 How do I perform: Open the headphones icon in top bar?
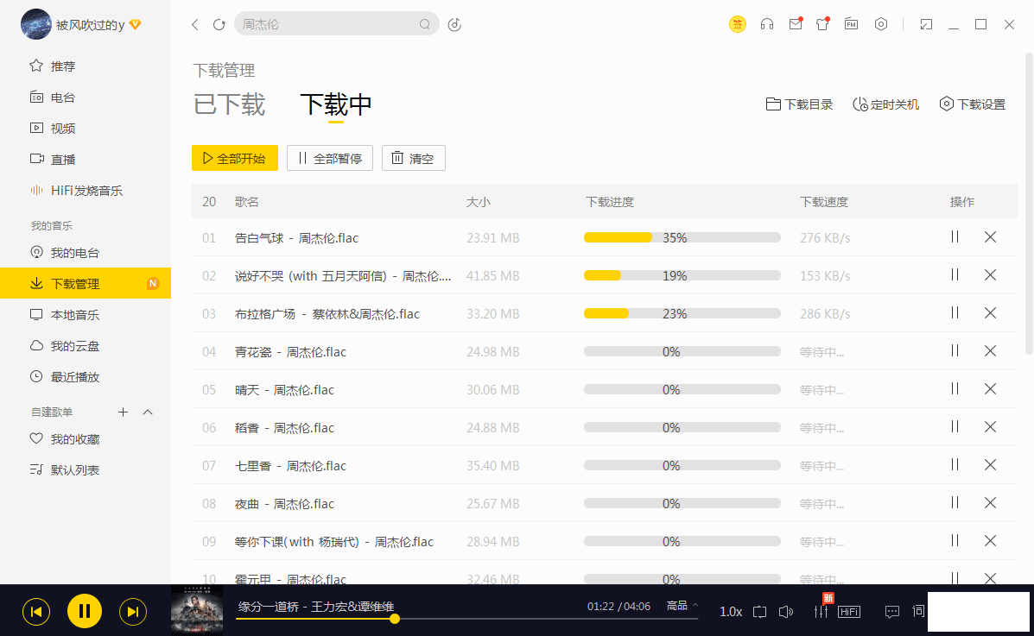point(767,24)
